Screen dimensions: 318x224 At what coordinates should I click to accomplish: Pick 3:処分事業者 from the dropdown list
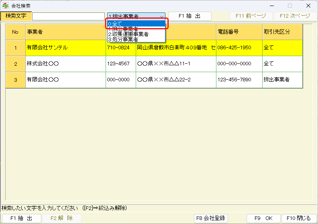136,39
